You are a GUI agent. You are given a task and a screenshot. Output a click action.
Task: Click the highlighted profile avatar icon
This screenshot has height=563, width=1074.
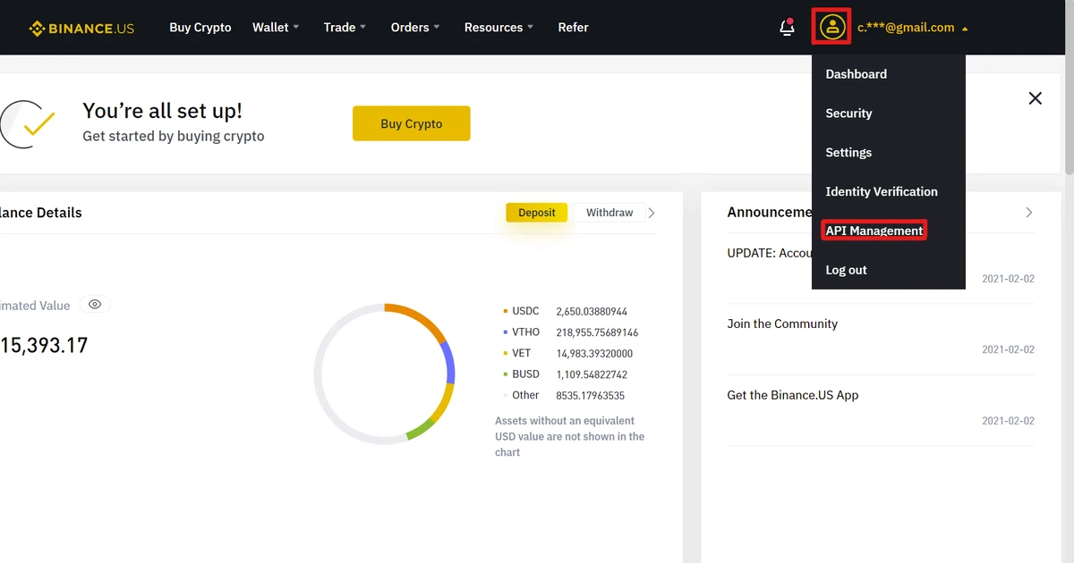tap(831, 28)
